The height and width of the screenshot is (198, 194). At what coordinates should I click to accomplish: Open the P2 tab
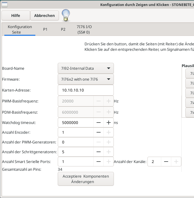[63, 30]
